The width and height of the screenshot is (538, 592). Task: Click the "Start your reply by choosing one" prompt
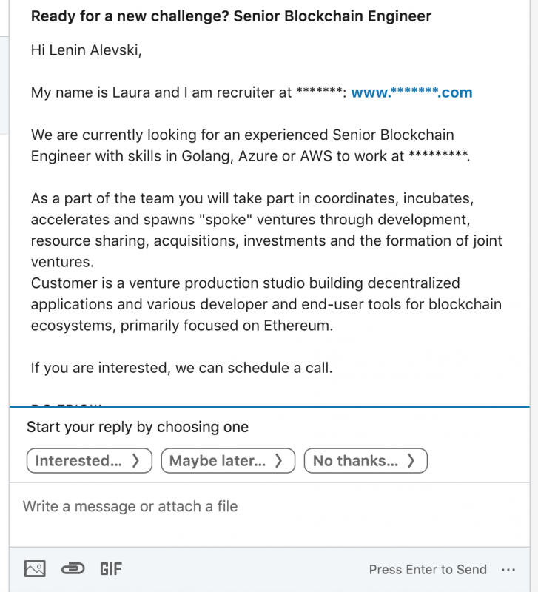point(138,427)
